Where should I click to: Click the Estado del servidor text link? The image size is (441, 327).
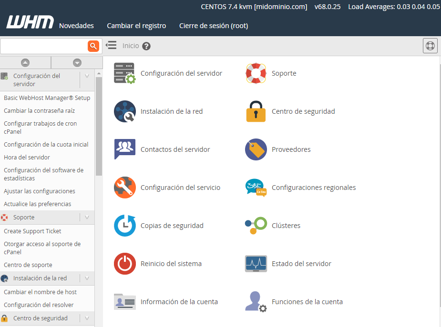(301, 264)
